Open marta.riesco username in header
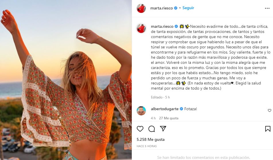273x160 pixels. pos(161,8)
